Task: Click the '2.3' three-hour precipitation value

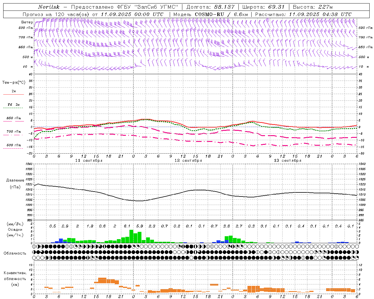Action: [x=152, y=226]
